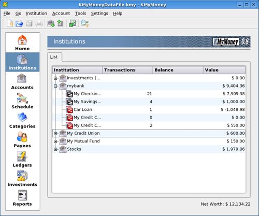Collapse the mybank institution tree

55,86
